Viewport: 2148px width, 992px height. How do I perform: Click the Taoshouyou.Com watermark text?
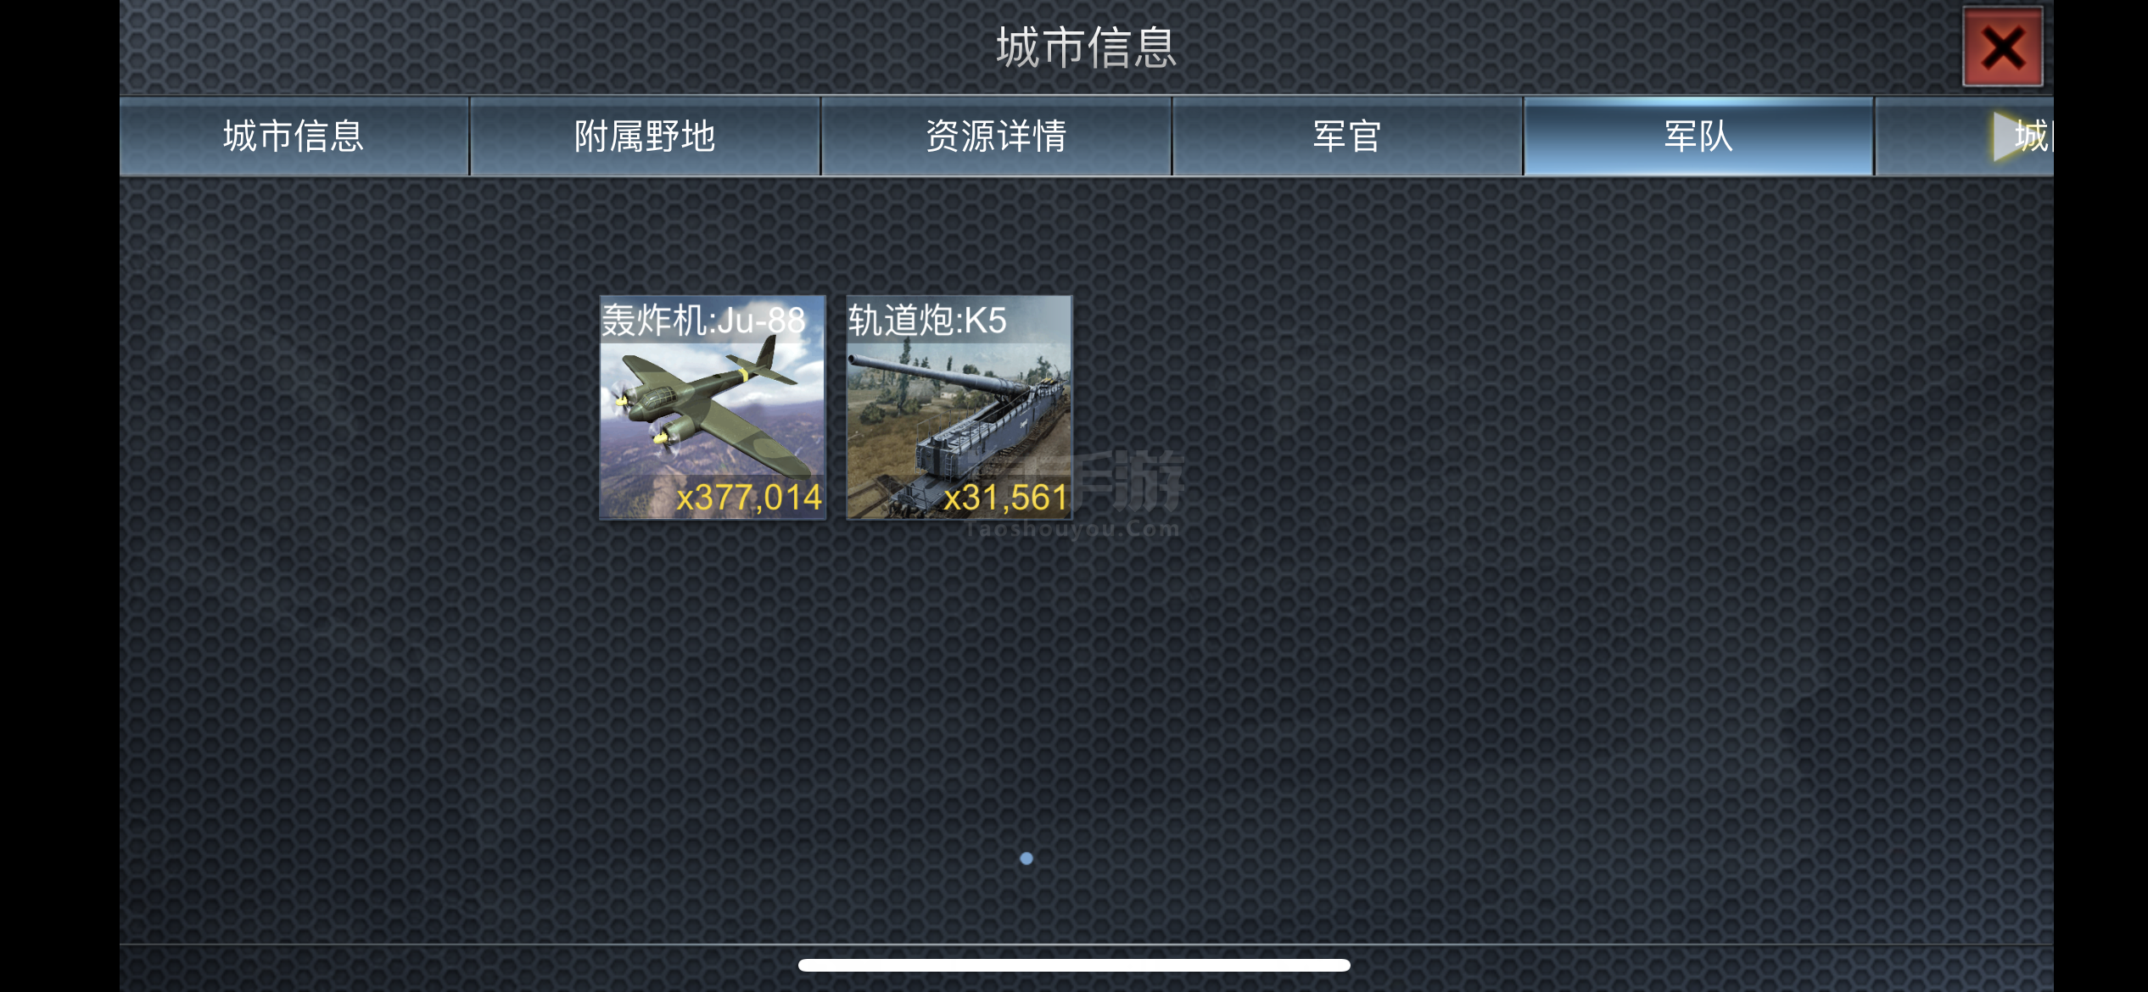coord(1072,530)
